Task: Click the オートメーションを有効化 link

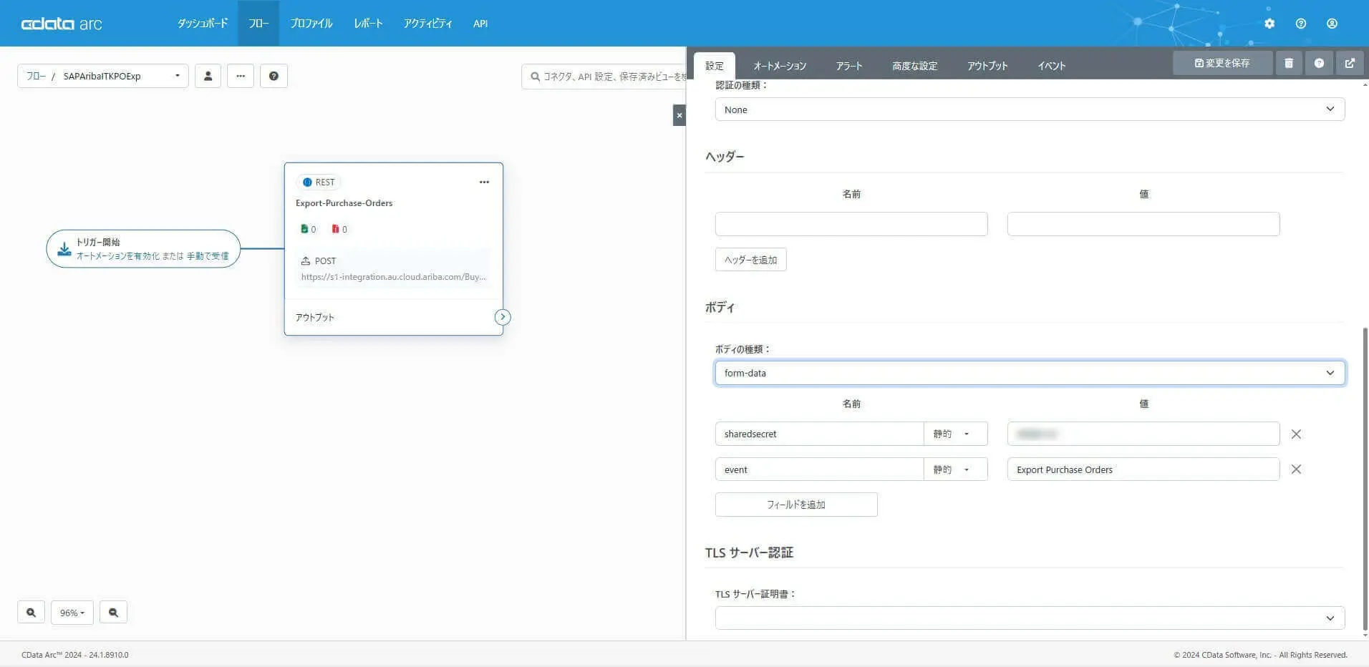Action: click(118, 256)
